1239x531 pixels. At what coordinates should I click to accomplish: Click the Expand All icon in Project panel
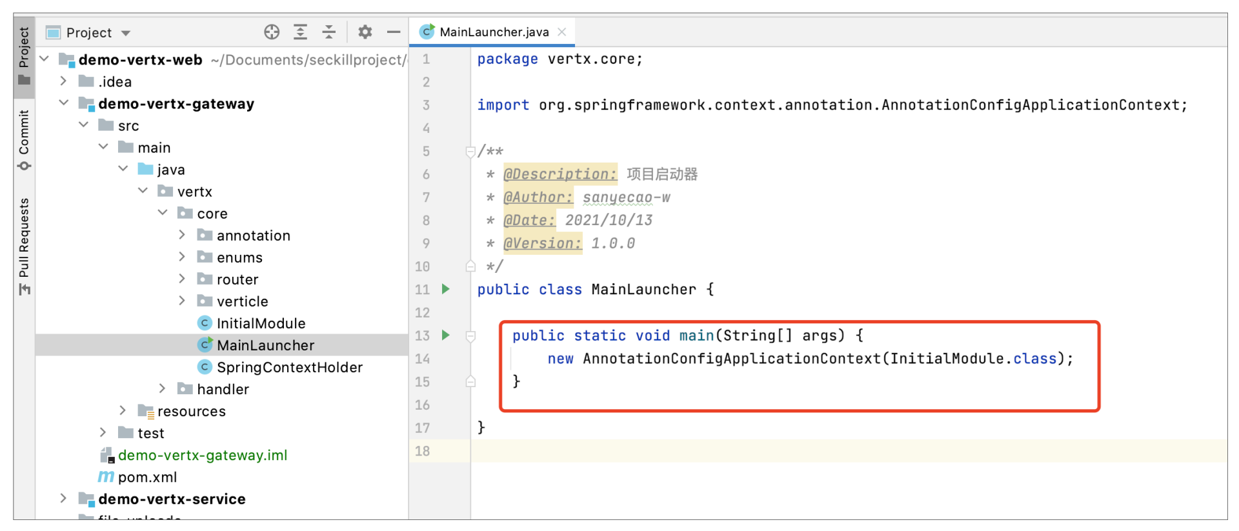(x=300, y=32)
